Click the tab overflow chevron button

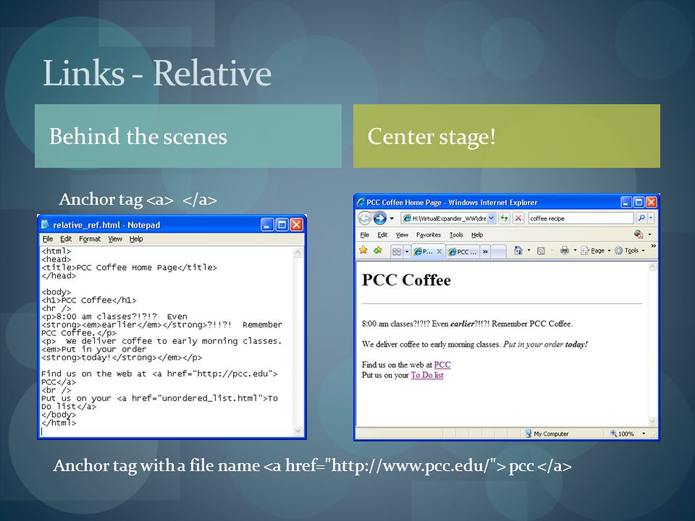[485, 252]
